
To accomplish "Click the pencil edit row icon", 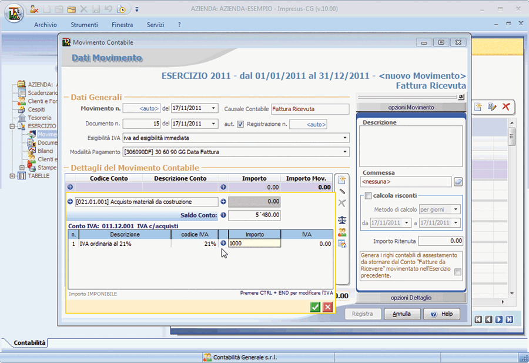I will (341, 191).
